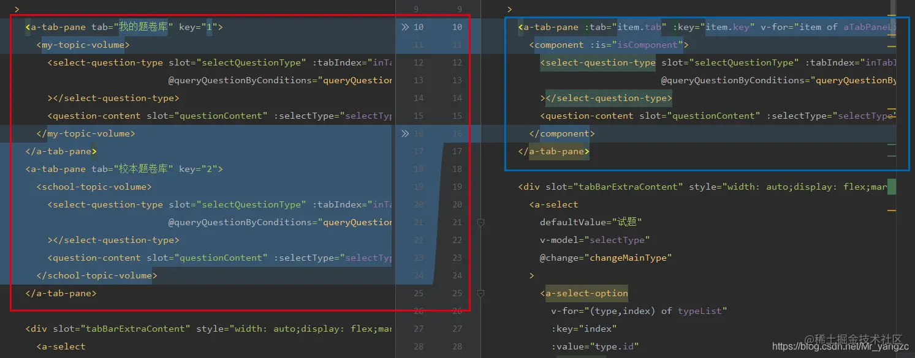Select the left-pane line with tab="校本题卷库"
Image resolution: width=915 pixels, height=358 pixels.
(x=124, y=169)
